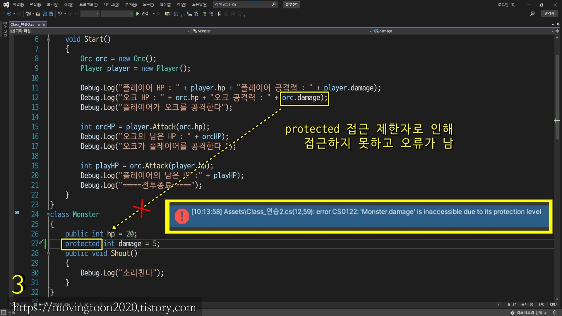
Task: Open the solution configuration dropdown
Action: pyautogui.click(x=90, y=14)
